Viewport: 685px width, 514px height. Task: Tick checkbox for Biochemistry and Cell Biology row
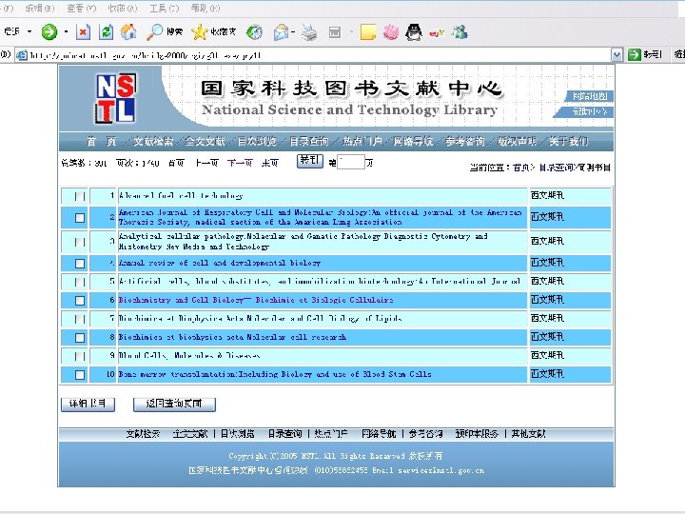point(80,301)
